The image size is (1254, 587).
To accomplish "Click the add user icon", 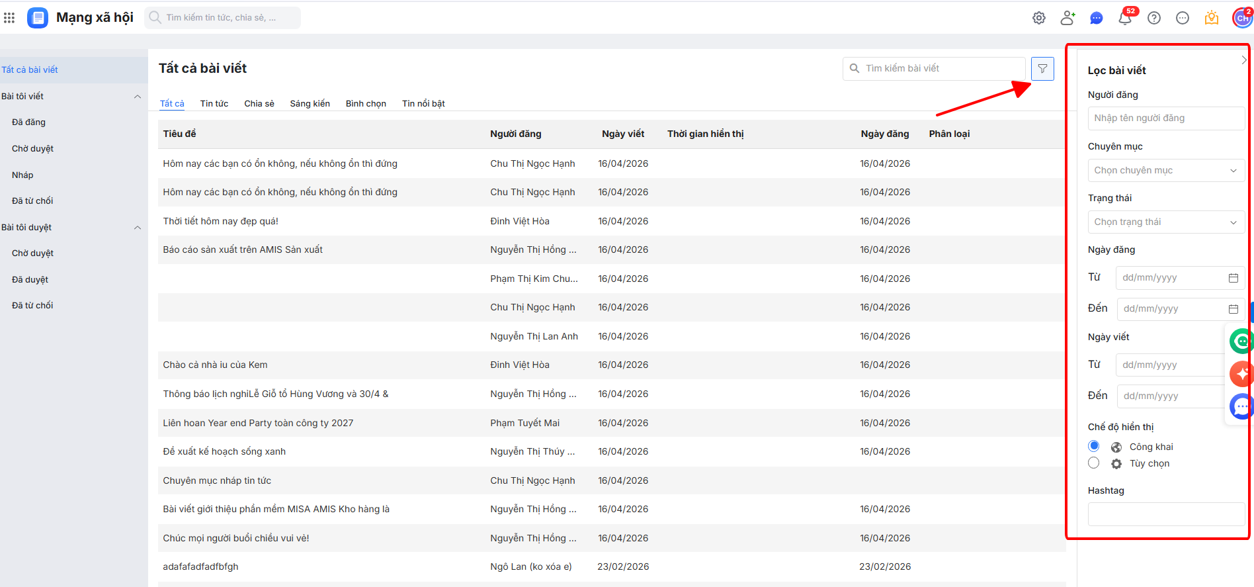I will [1067, 19].
